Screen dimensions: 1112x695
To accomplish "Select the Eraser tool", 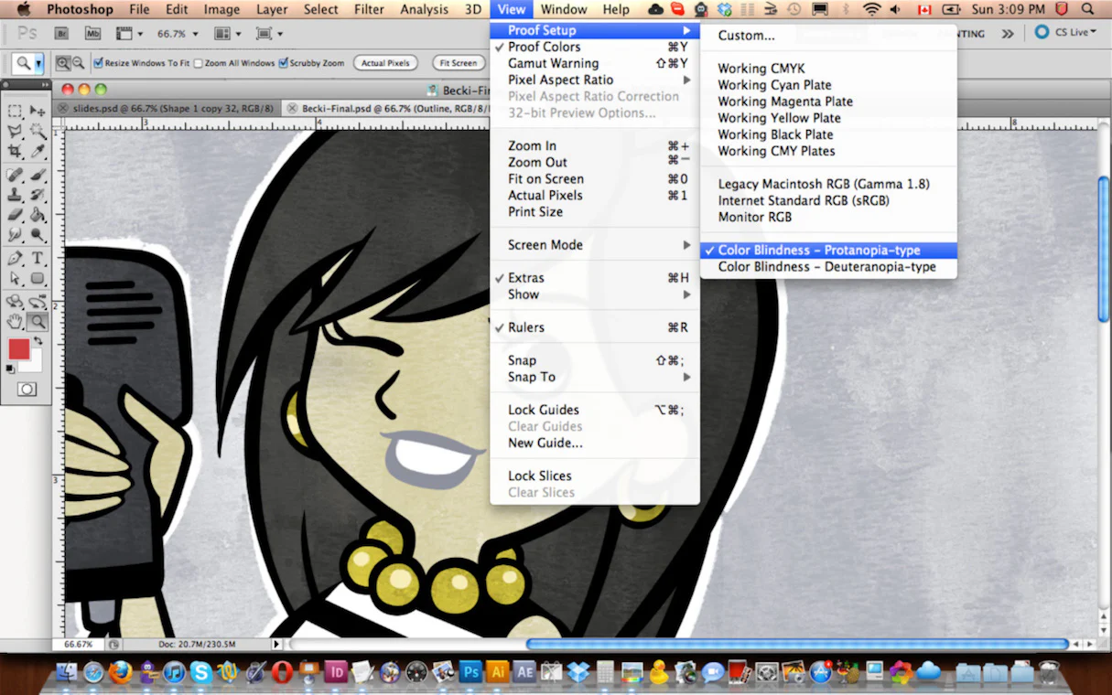I will click(x=16, y=216).
